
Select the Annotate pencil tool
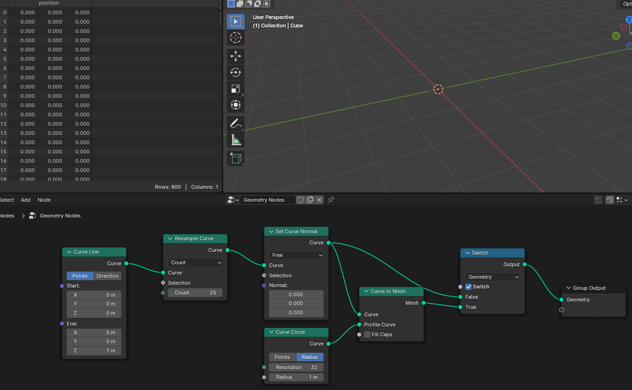point(236,123)
